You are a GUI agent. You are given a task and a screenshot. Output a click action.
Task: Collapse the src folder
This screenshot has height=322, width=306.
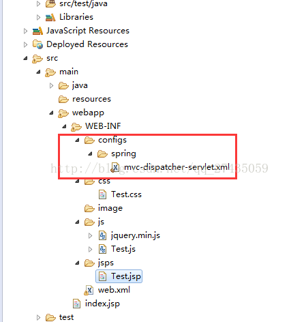pos(25,59)
